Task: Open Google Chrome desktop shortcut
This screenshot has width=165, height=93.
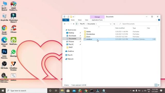Action: pos(4,30)
